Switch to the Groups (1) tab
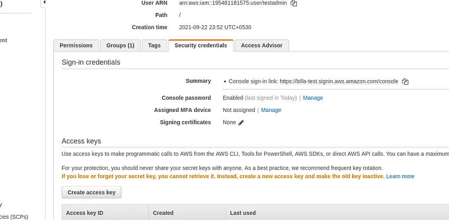The width and height of the screenshot is (449, 220). [x=120, y=45]
